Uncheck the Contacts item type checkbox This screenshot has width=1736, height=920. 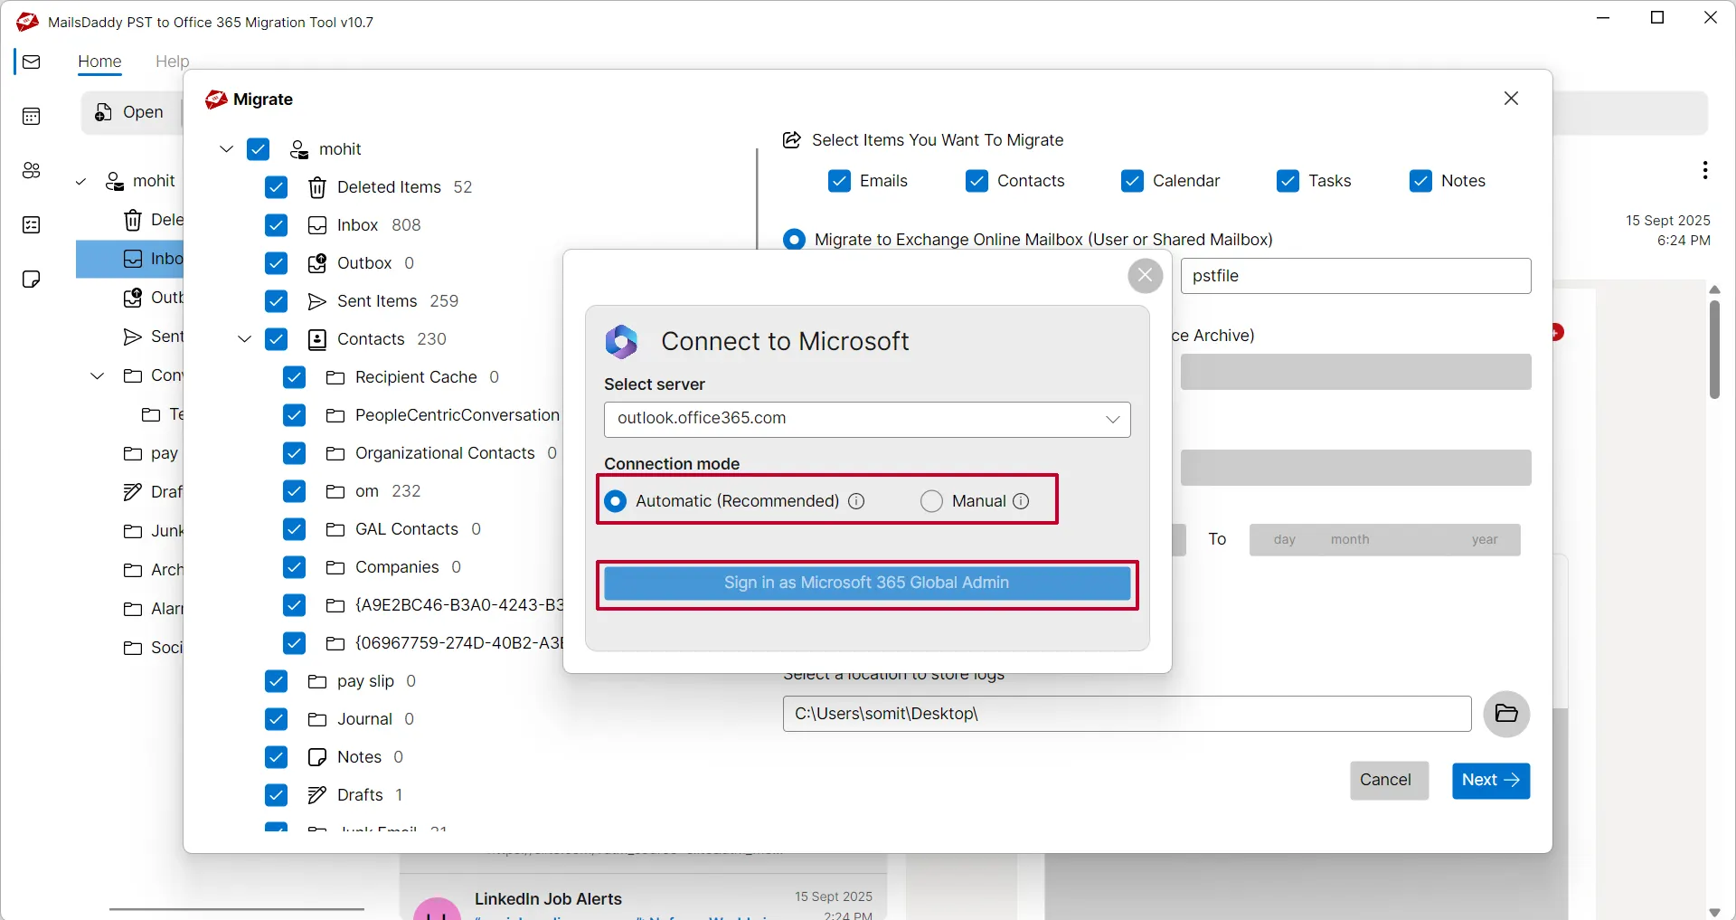pos(976,181)
